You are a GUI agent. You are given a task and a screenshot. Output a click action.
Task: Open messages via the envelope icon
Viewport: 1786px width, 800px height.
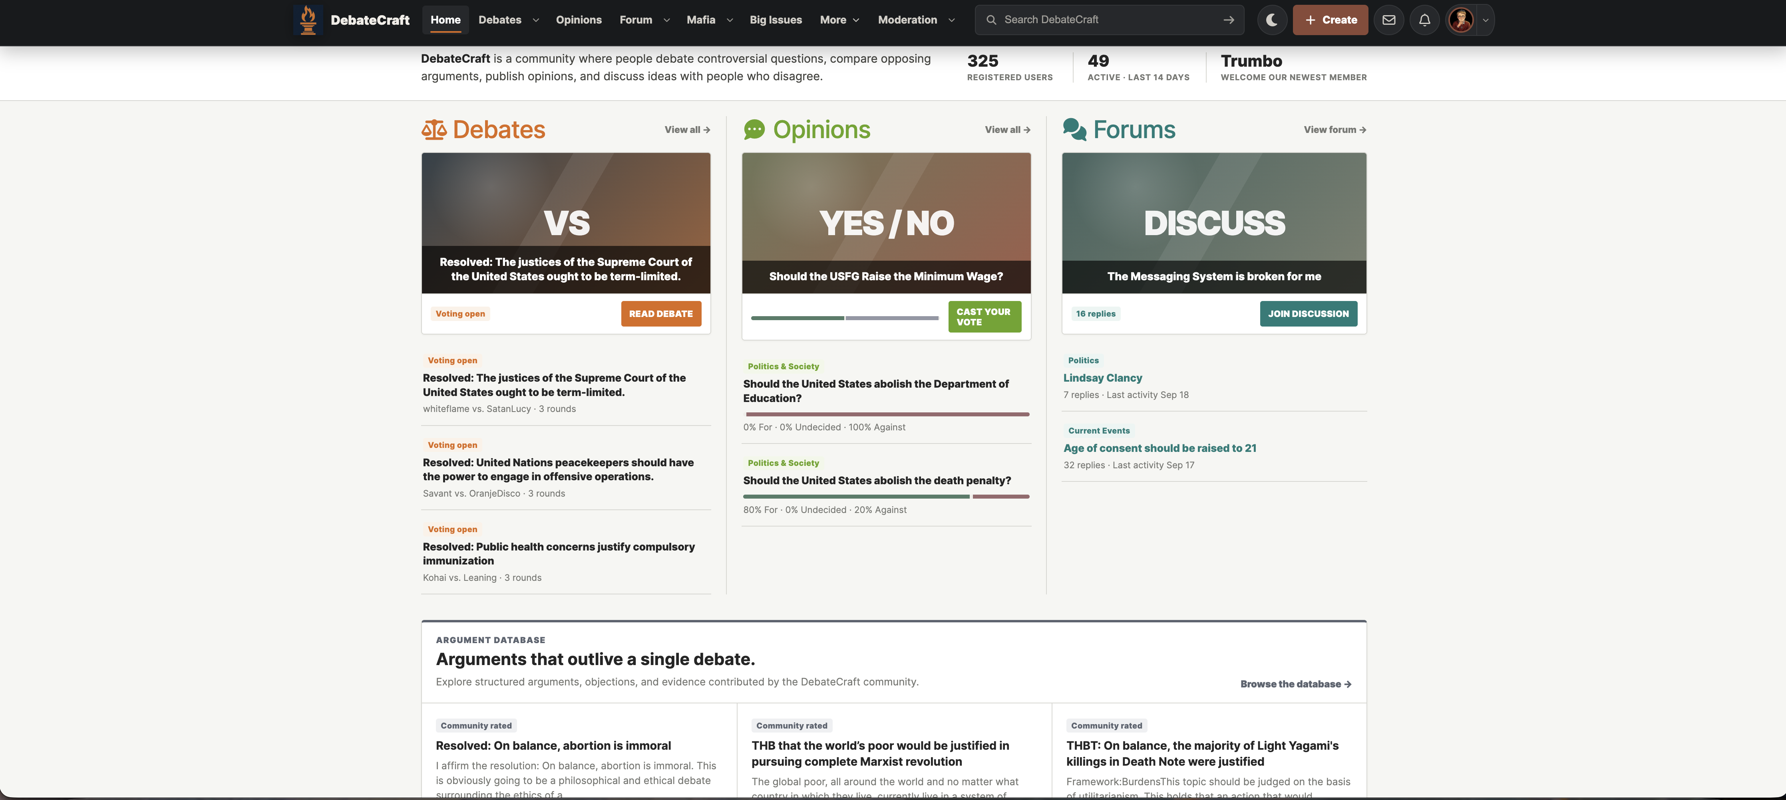click(1389, 20)
